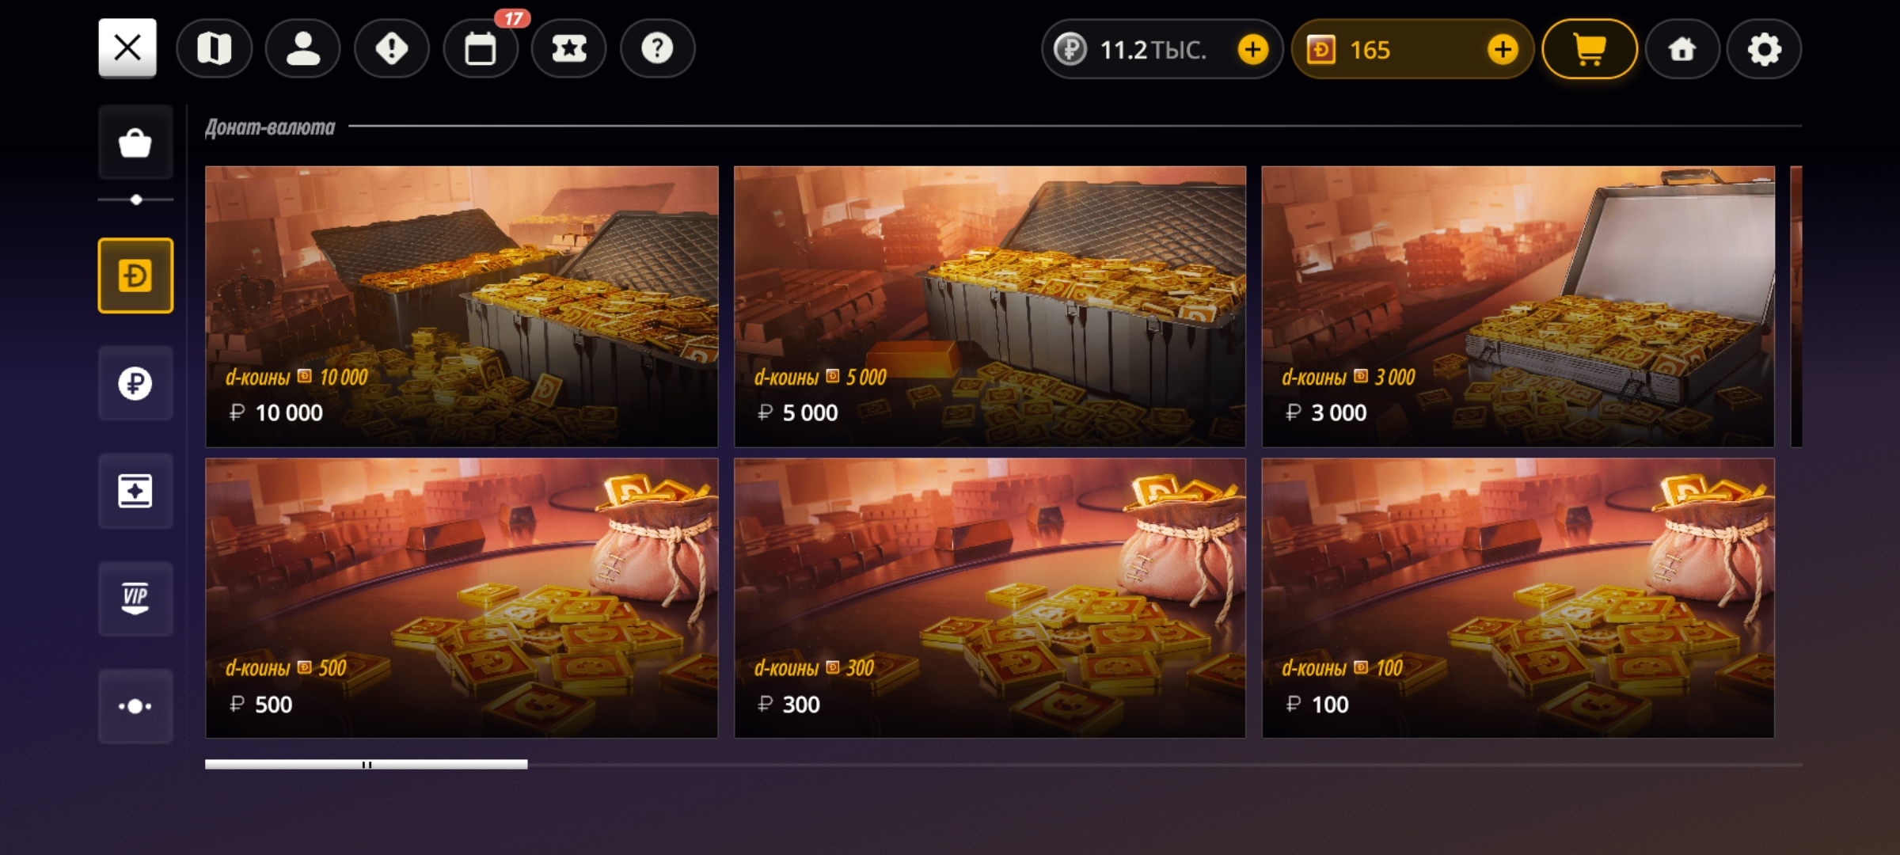This screenshot has width=1900, height=855.
Task: Open the help question mark icon
Action: click(658, 49)
